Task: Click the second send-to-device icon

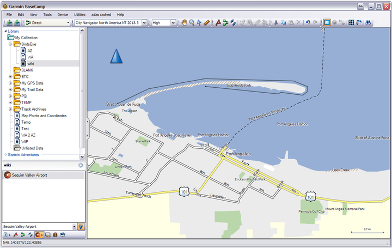Action: click(17, 22)
